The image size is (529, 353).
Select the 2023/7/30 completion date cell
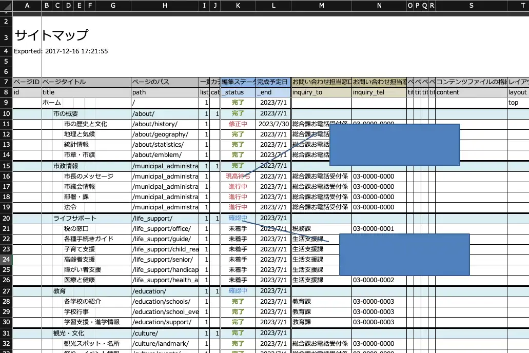pyautogui.click(x=273, y=124)
